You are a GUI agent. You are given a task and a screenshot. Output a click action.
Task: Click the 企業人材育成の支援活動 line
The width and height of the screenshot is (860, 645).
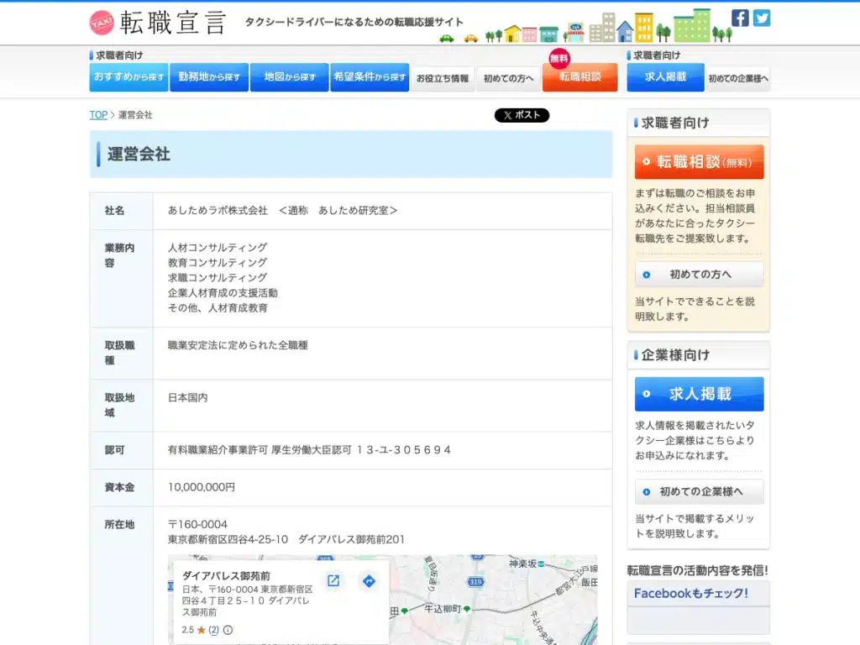(223, 293)
